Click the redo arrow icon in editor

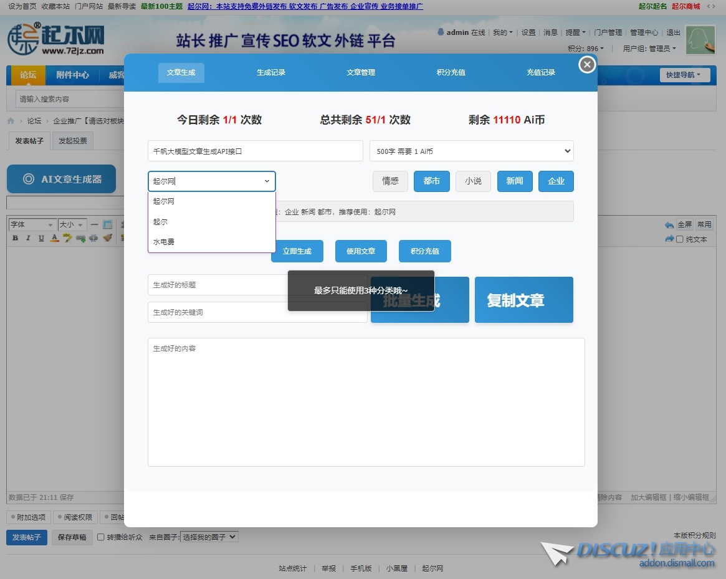(669, 239)
